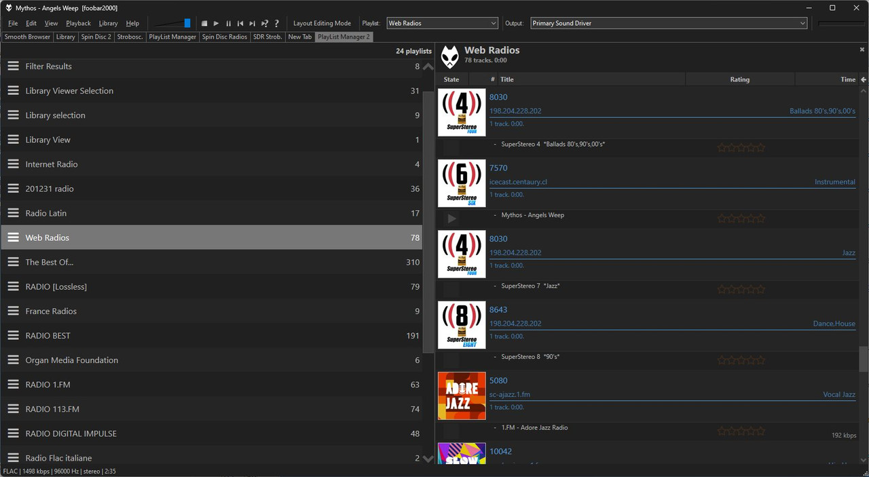
Task: Click the drag handle icon of Library View
Action: (x=13, y=139)
